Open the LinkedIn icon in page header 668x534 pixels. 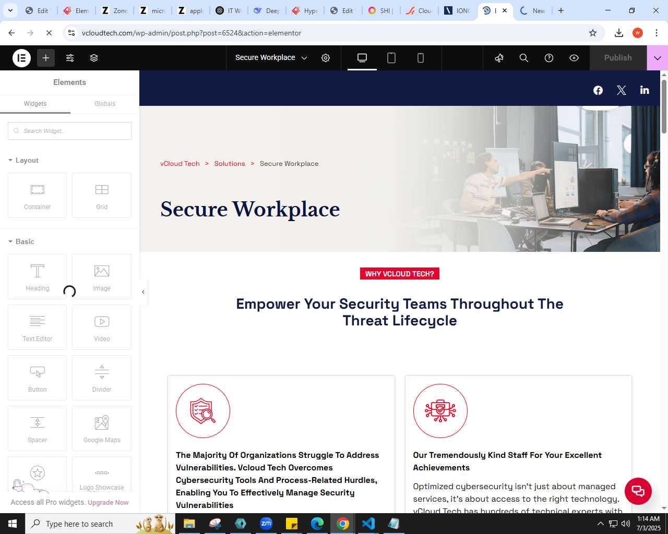pos(645,90)
